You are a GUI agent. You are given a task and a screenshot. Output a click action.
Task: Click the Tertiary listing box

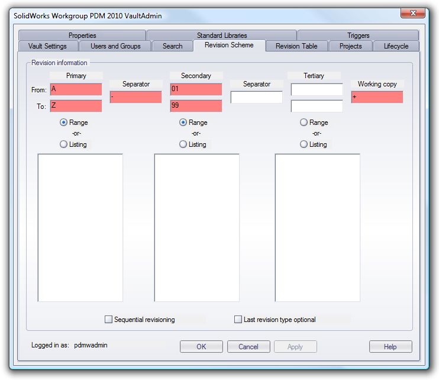(318, 228)
